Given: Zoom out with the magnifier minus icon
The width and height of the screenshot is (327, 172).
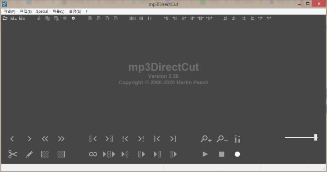Looking at the screenshot, I should pyautogui.click(x=222, y=139).
